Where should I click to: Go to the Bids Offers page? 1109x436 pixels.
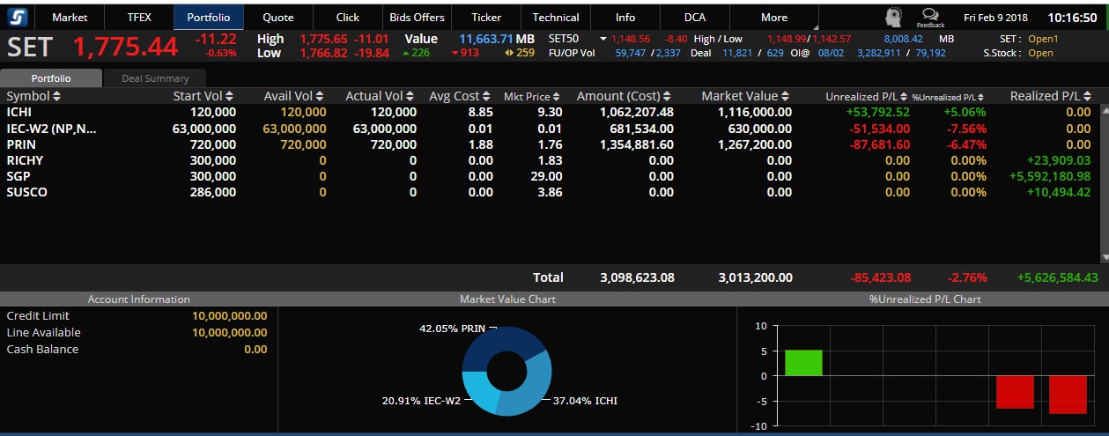pyautogui.click(x=418, y=17)
